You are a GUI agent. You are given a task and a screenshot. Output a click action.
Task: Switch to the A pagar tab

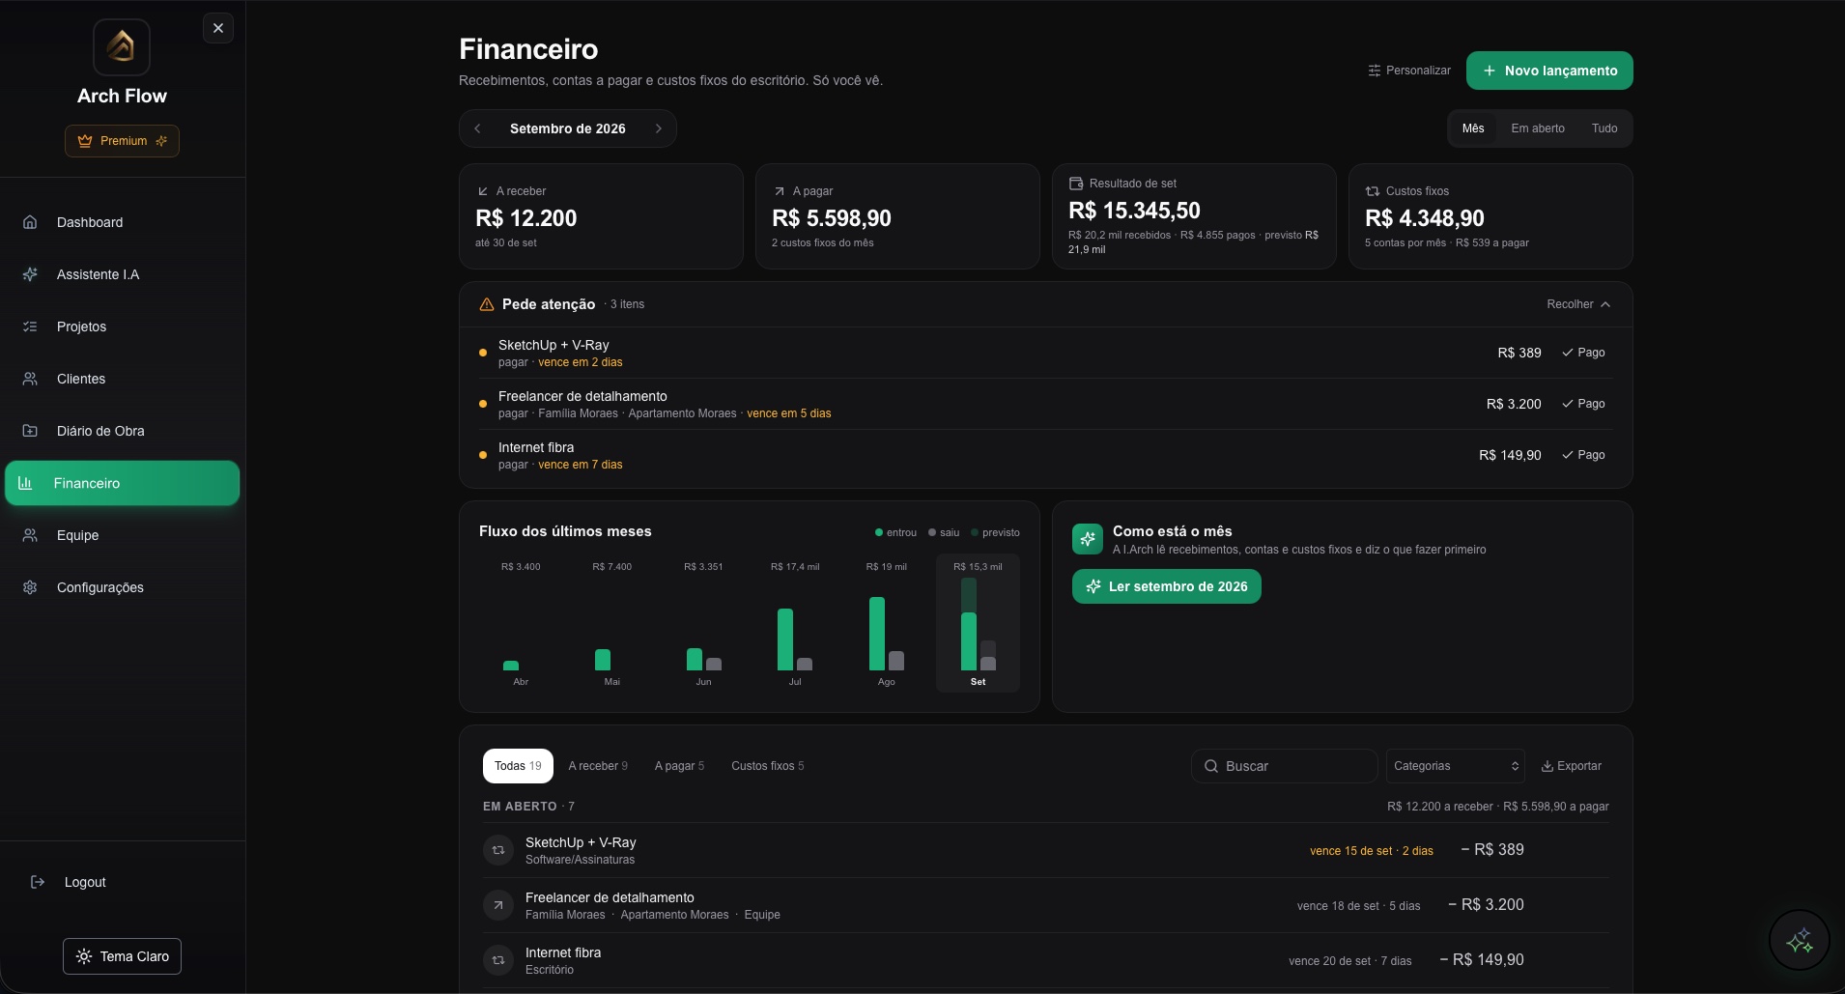[x=679, y=766]
